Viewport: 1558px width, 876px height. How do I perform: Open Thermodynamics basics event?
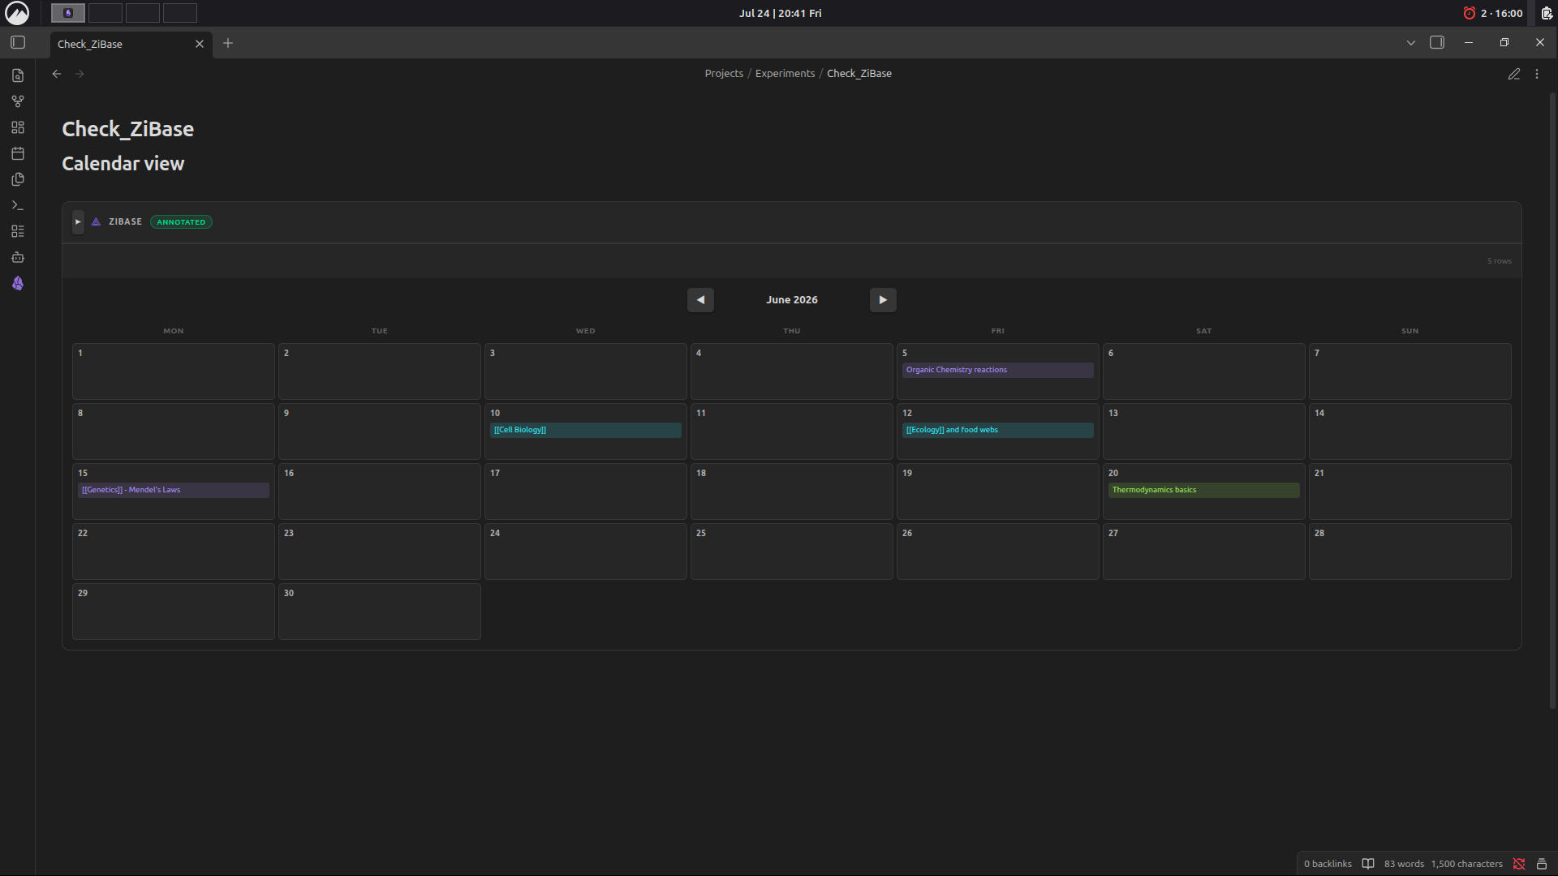[x=1203, y=490]
